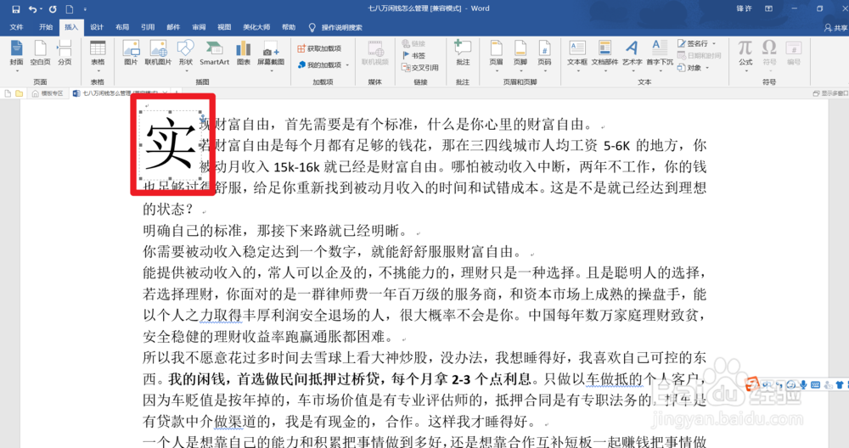
Task: Click the 显示多窗口 button
Action: coord(830,93)
